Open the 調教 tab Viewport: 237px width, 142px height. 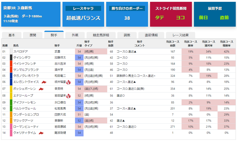tap(127, 35)
